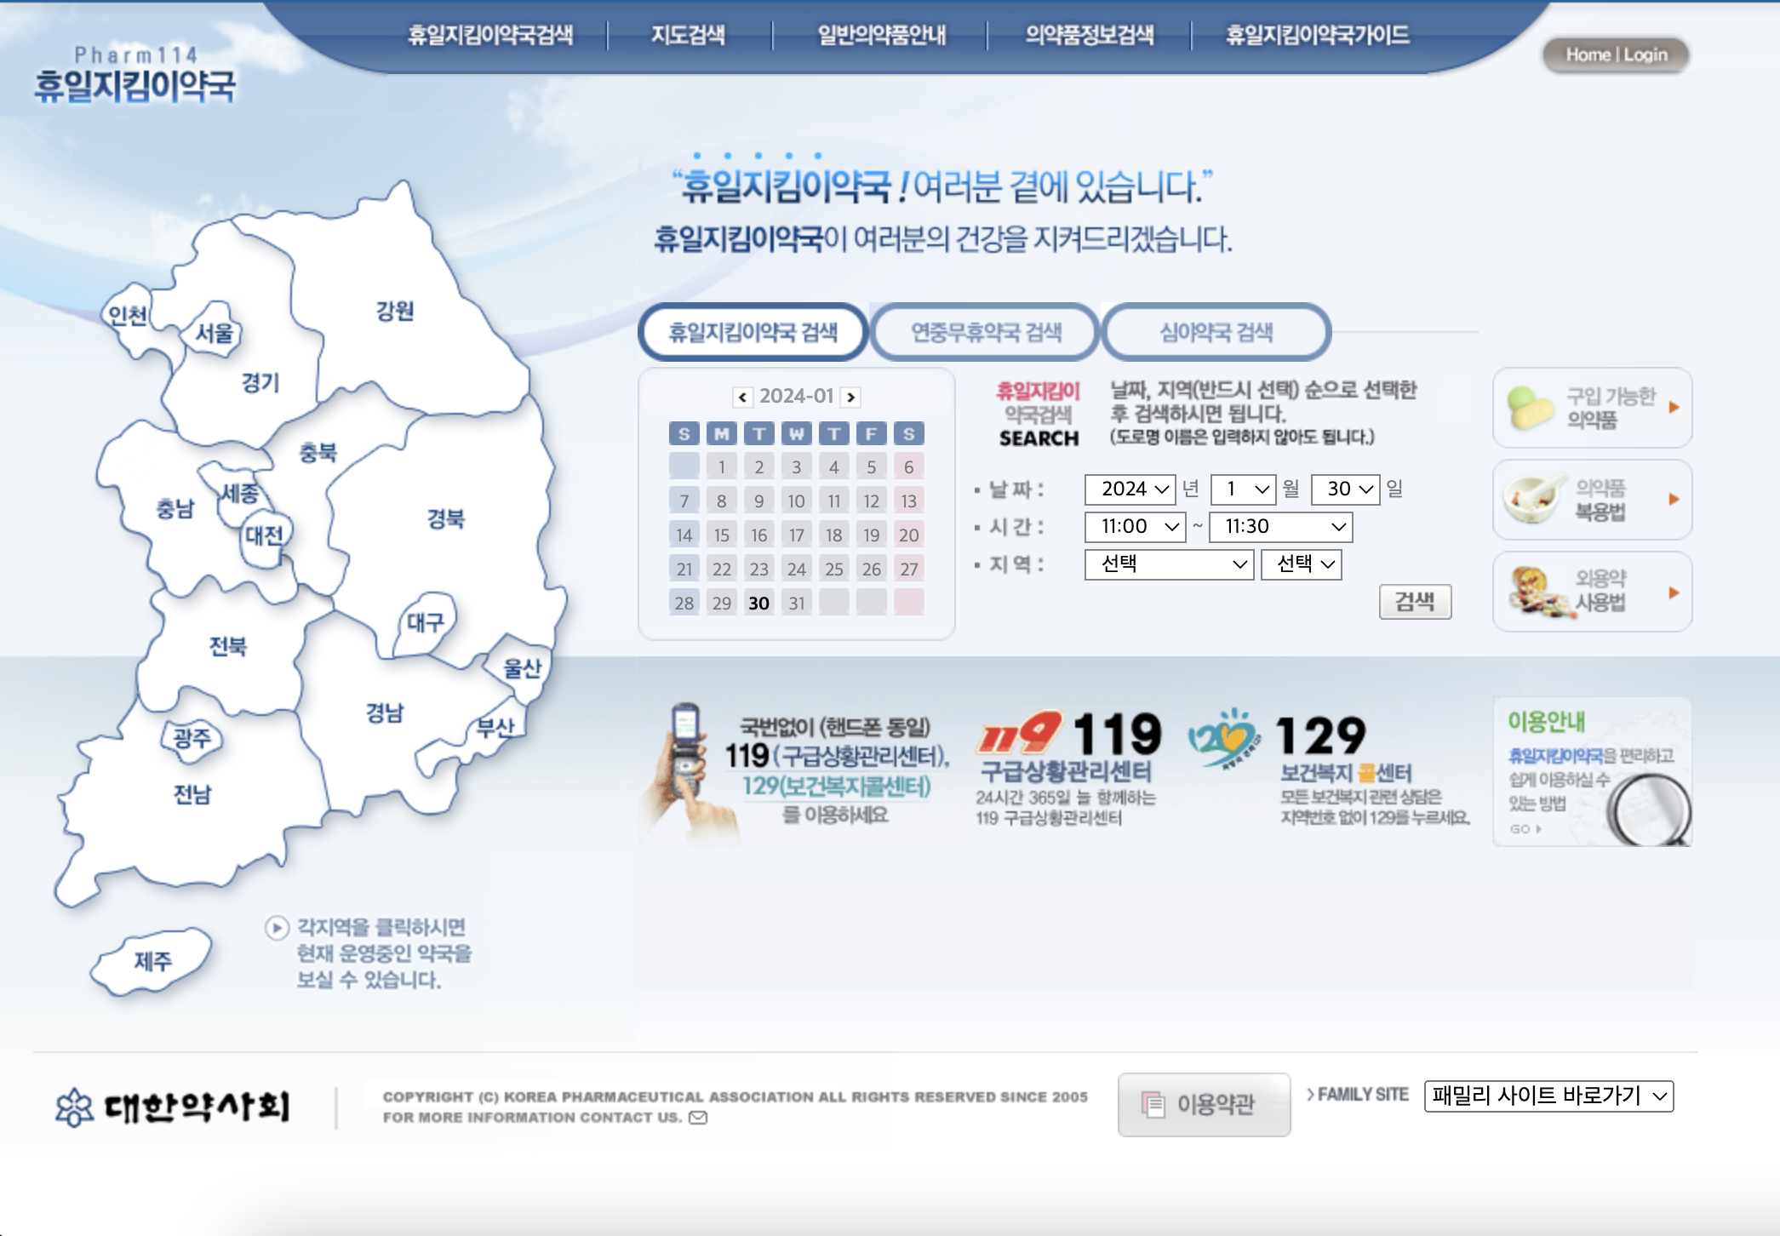Click the 검색 search button
1780x1236 pixels.
(1415, 602)
